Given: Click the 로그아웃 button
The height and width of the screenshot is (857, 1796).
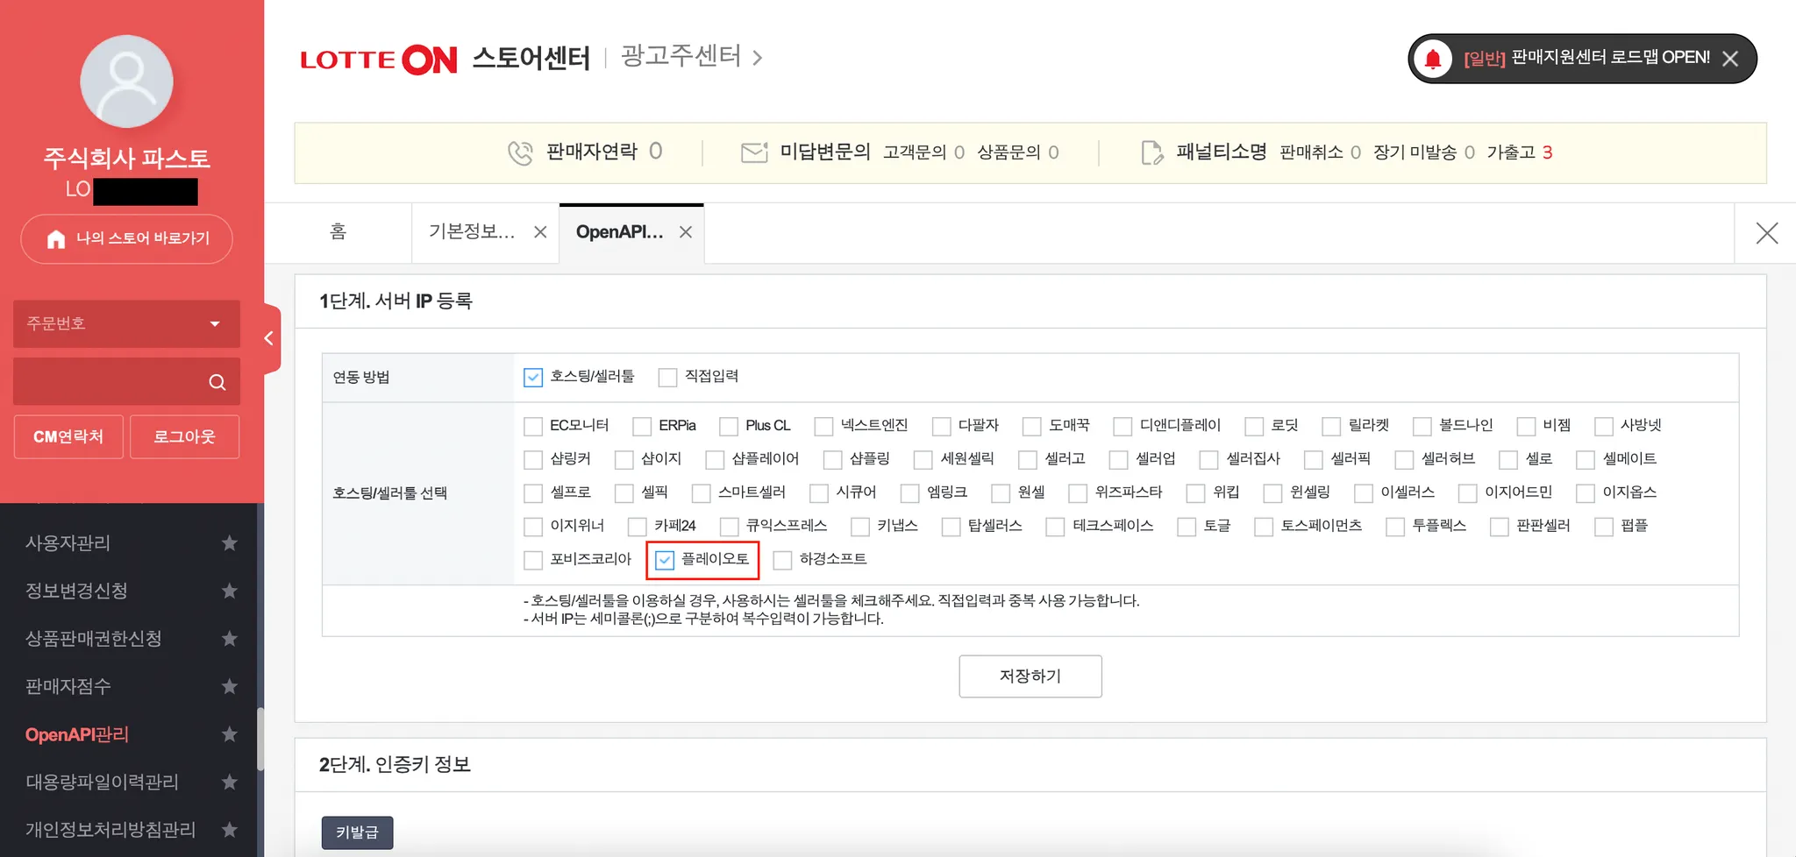Looking at the screenshot, I should (x=184, y=436).
